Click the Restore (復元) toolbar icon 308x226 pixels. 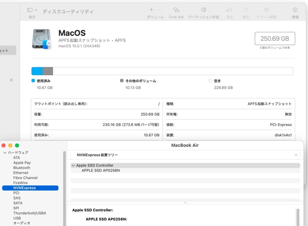click(246, 10)
